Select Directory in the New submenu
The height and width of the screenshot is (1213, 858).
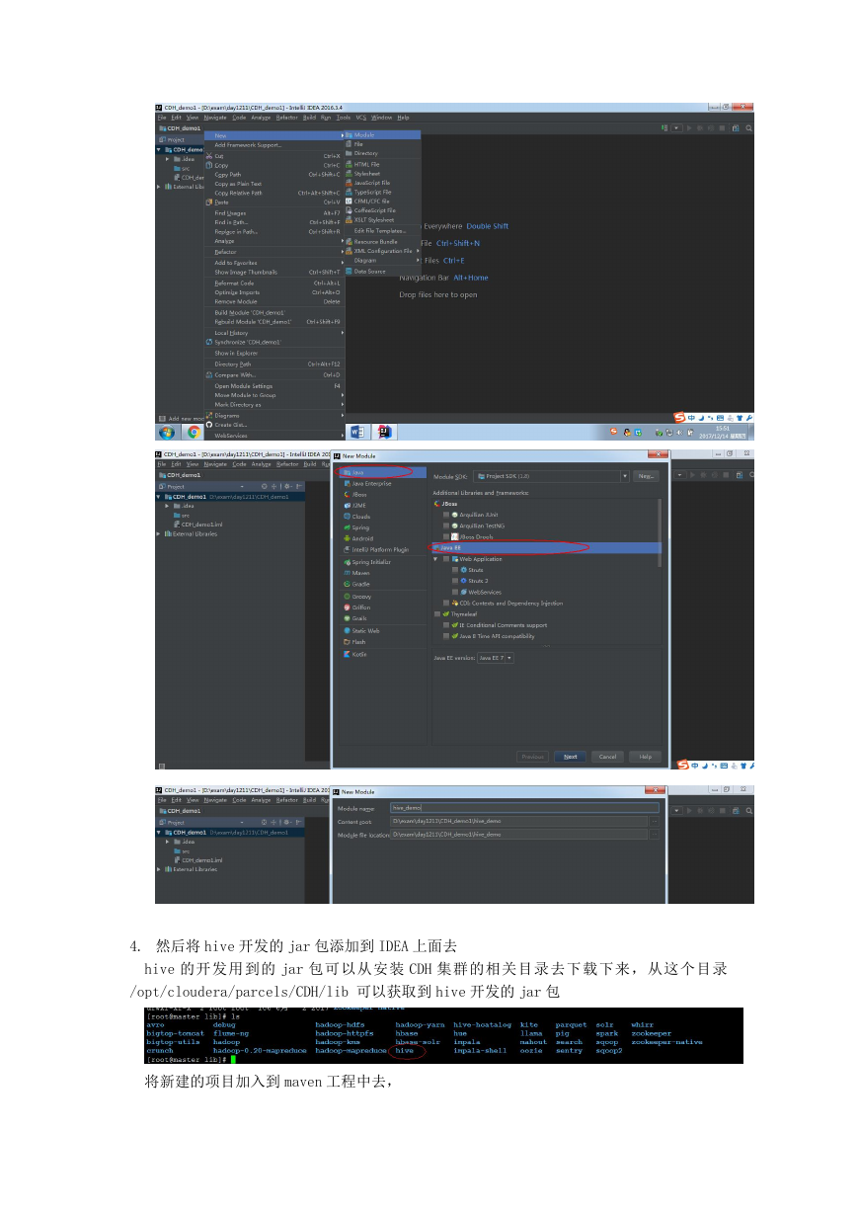[x=382, y=153]
